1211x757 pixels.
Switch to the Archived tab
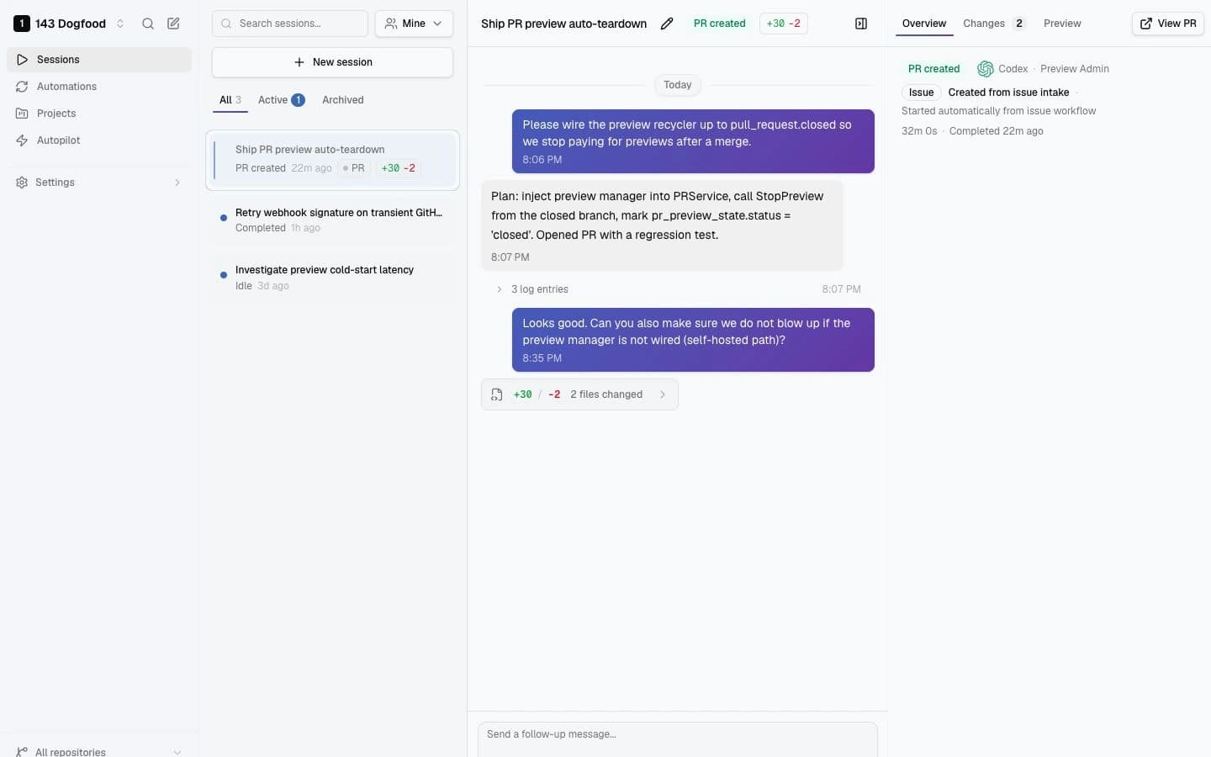pyautogui.click(x=343, y=100)
